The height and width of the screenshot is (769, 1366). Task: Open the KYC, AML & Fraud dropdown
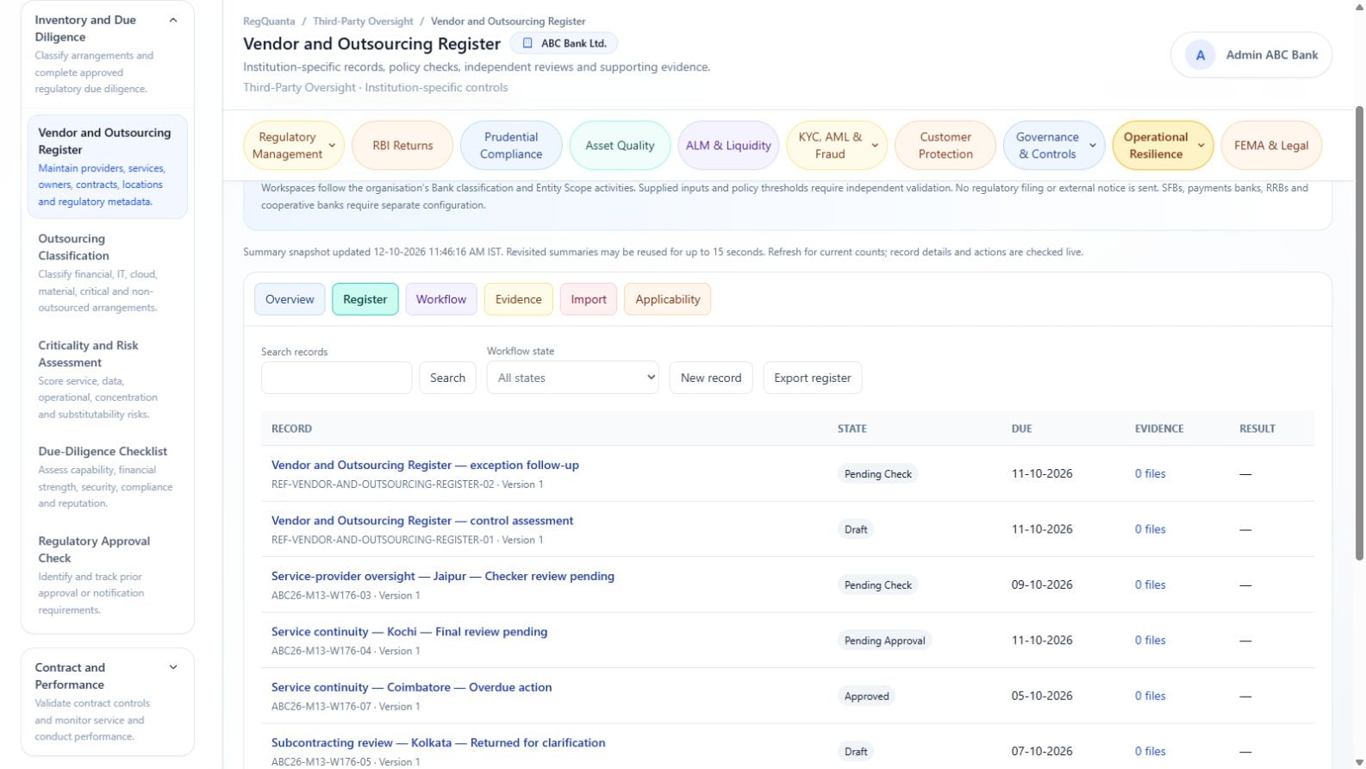point(837,146)
